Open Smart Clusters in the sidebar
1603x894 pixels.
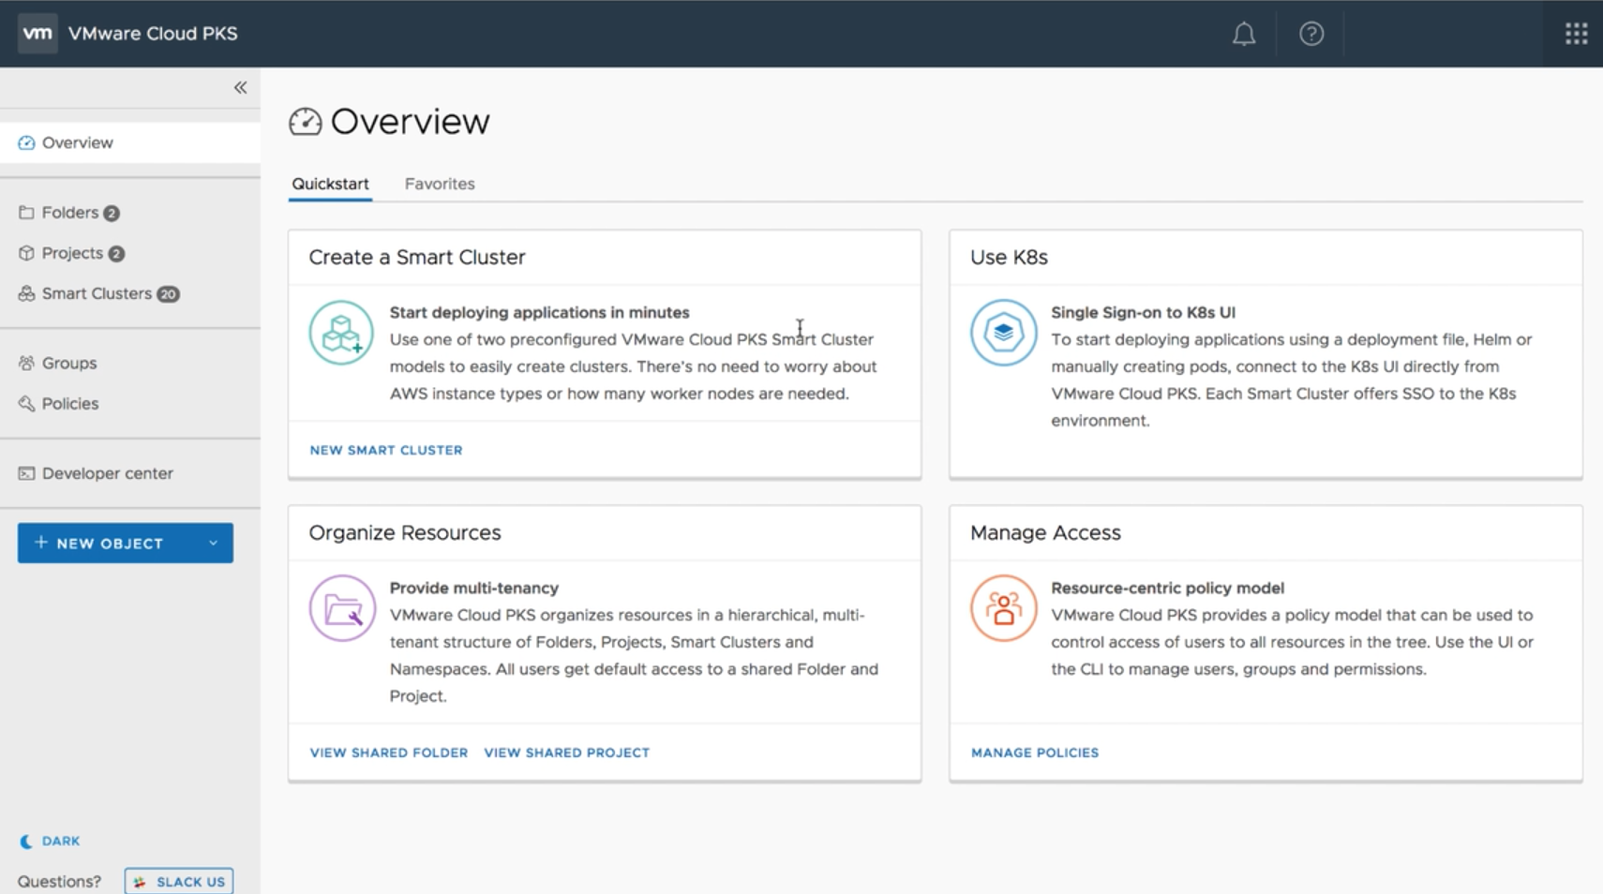(97, 293)
